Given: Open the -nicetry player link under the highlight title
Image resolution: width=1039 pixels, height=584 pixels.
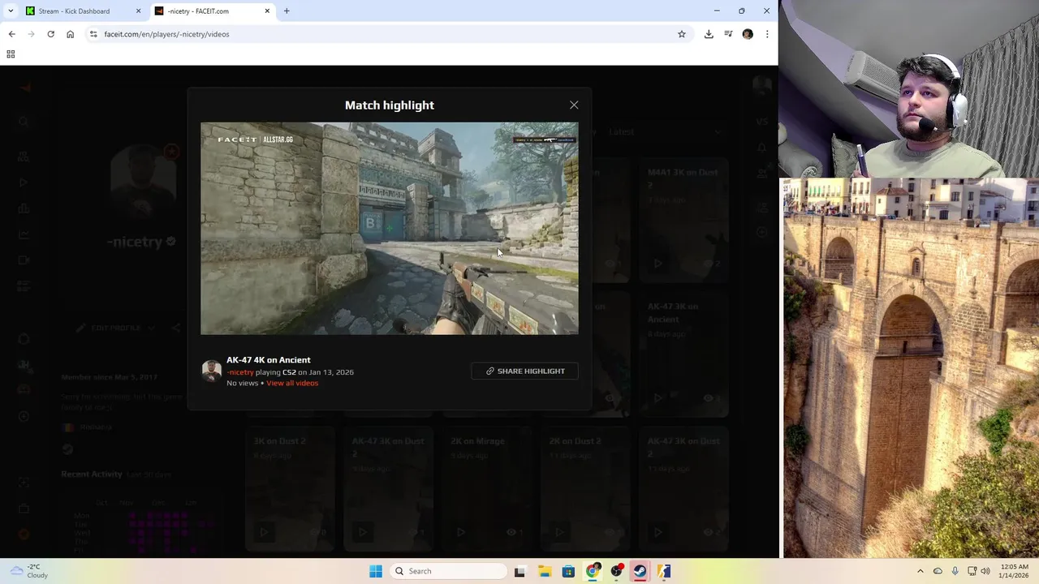Looking at the screenshot, I should [x=240, y=372].
